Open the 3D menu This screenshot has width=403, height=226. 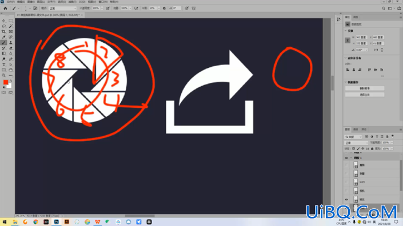82,2
